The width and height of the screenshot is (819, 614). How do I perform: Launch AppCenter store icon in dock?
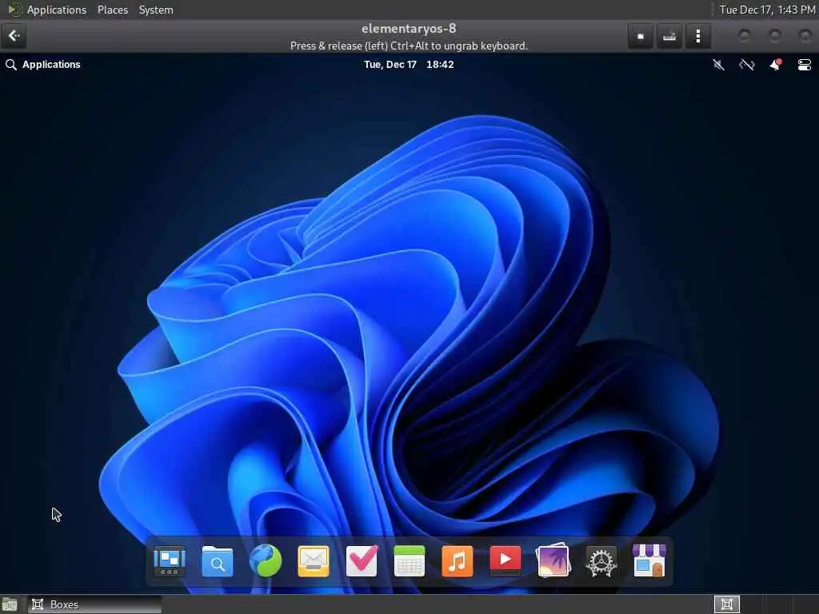(649, 560)
